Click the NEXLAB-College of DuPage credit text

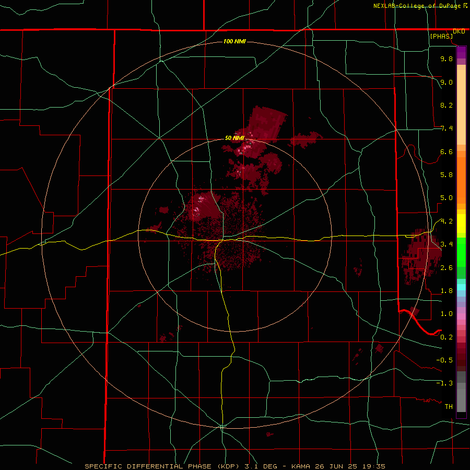pos(417,6)
